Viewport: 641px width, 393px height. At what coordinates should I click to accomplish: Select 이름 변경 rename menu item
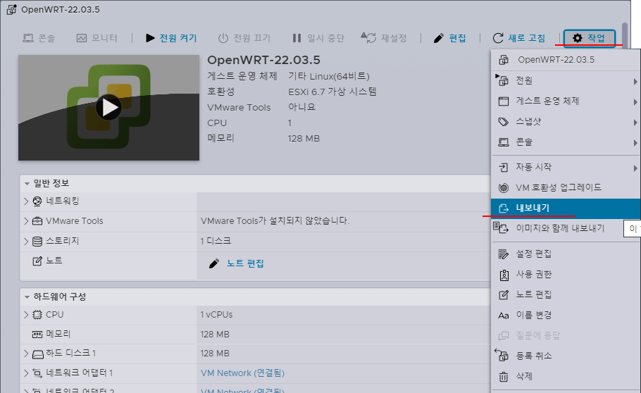click(566, 315)
